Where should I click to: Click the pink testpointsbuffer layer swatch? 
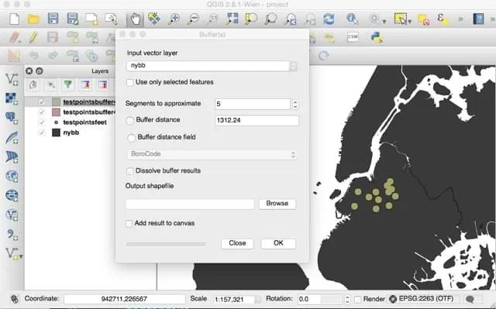pos(56,112)
